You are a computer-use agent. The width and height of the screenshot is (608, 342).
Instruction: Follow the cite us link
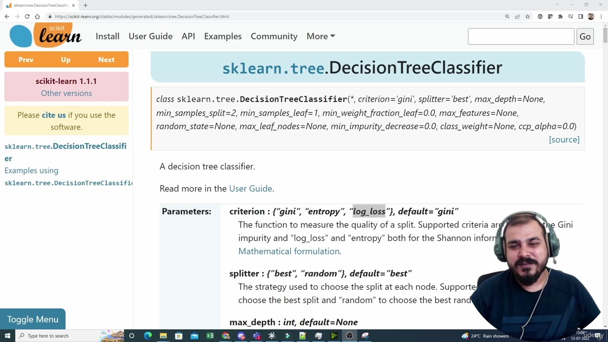click(x=54, y=115)
